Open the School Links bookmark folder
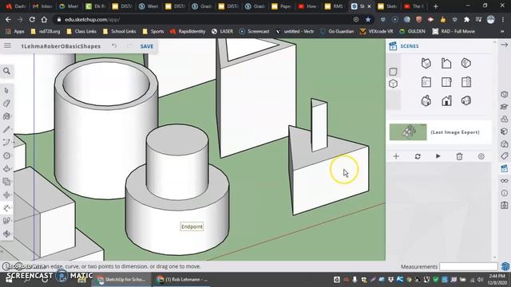The height and width of the screenshot is (287, 511). point(119,31)
